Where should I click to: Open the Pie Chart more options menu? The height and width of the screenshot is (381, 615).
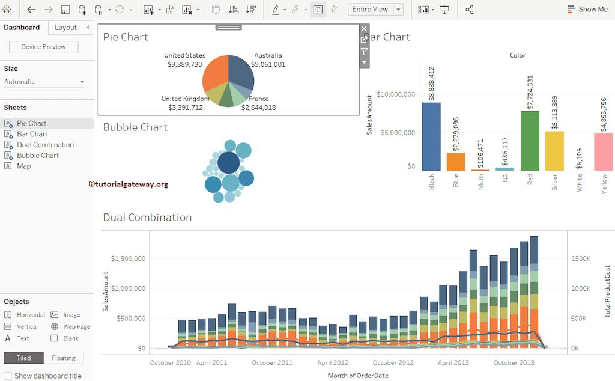coord(364,62)
